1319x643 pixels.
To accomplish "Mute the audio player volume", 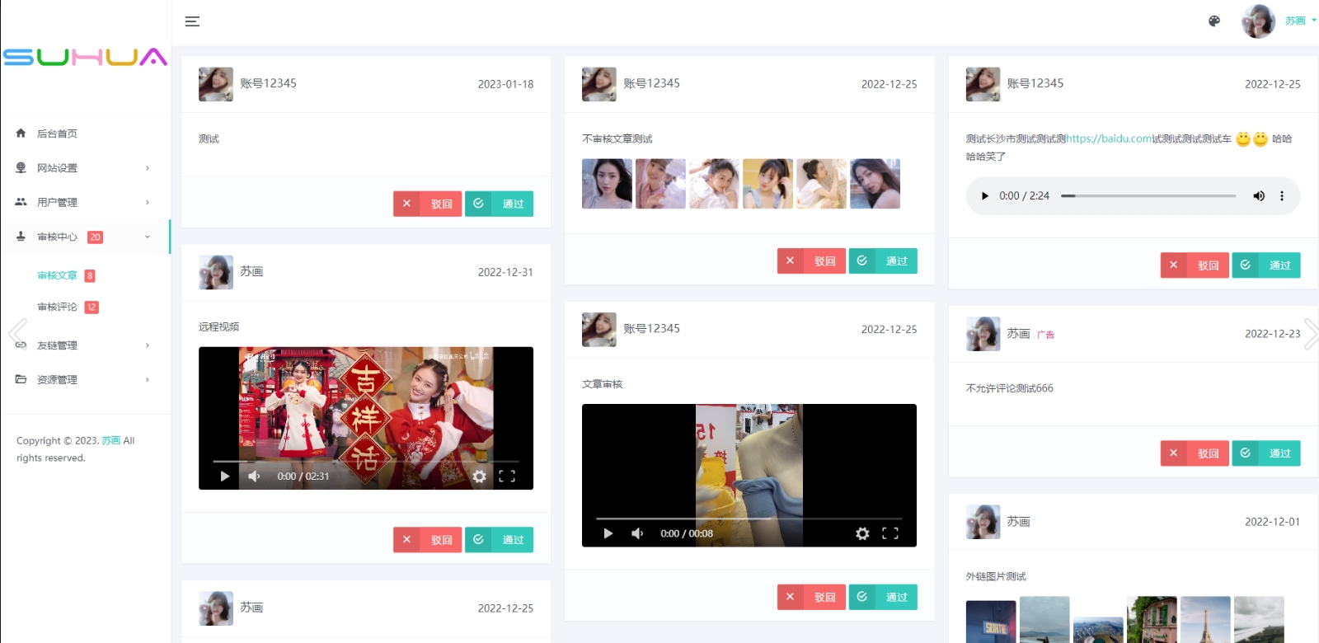I will pyautogui.click(x=1259, y=196).
